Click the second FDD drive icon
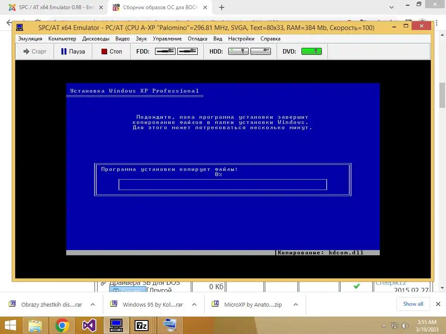The height and width of the screenshot is (334, 446). tap(187, 51)
